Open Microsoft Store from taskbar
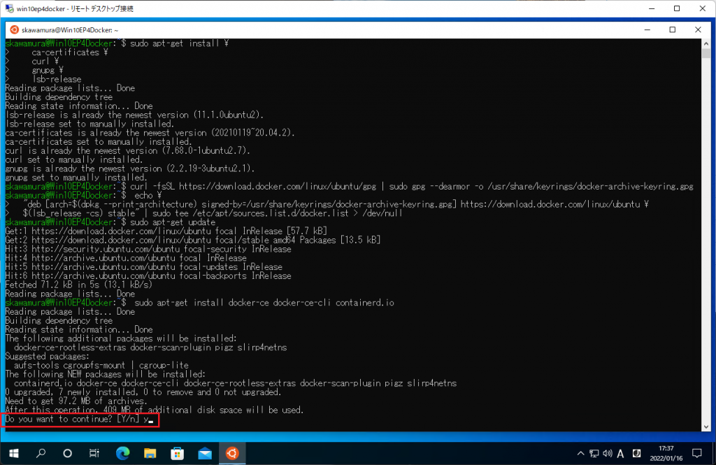The width and height of the screenshot is (716, 465). point(177,453)
